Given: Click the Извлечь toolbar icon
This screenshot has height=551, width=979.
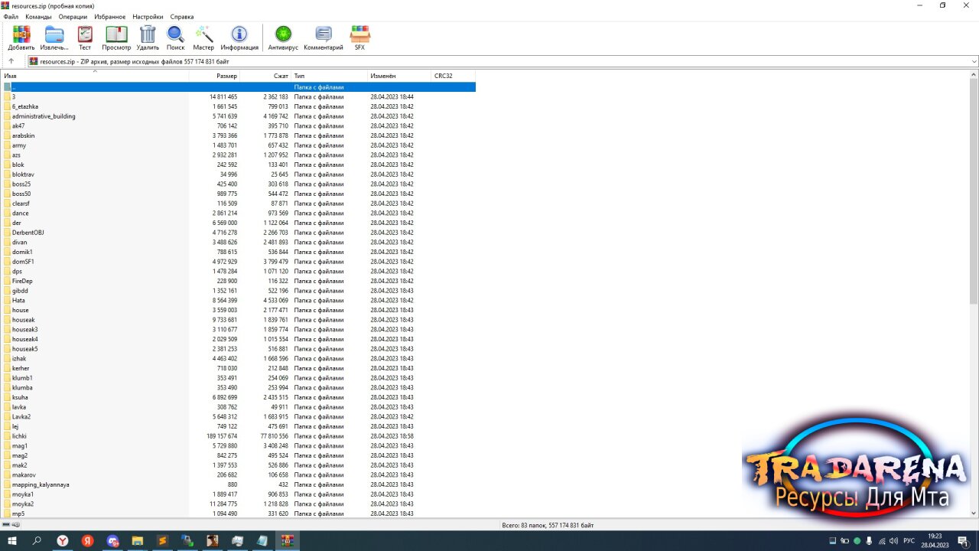Looking at the screenshot, I should pos(54,37).
